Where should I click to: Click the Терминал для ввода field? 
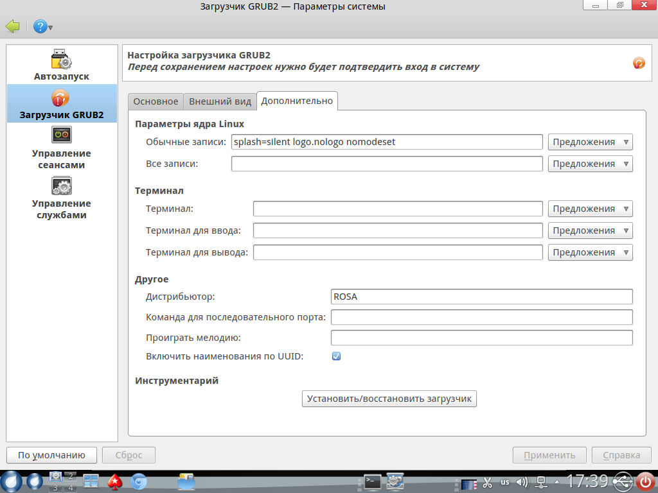[398, 230]
